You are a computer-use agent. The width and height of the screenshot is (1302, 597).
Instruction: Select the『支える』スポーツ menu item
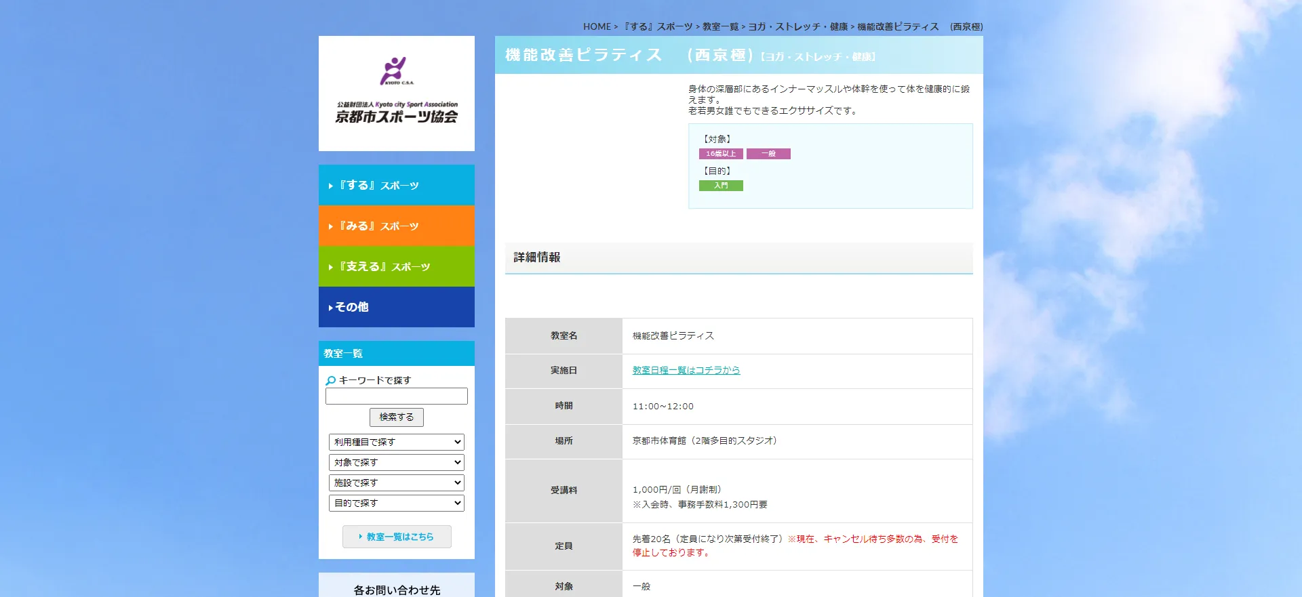pos(396,266)
